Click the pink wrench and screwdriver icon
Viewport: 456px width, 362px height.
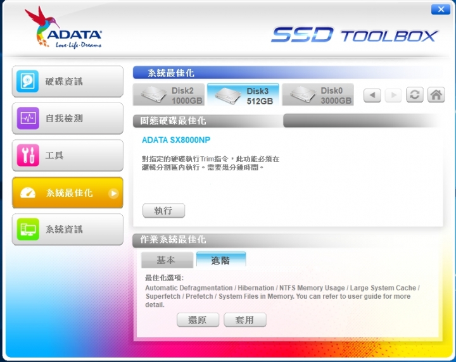[x=28, y=155]
